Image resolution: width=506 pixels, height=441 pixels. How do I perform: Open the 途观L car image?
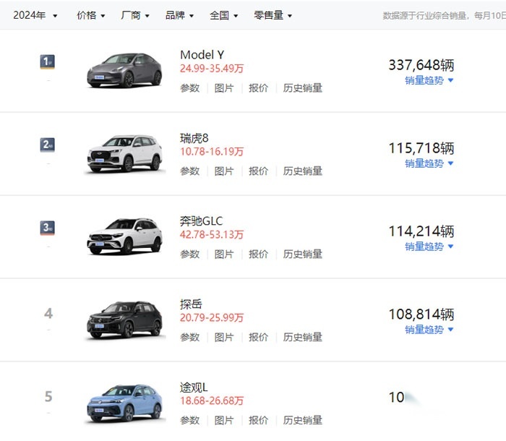(x=124, y=403)
